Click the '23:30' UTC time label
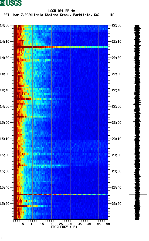 (x=117, y=171)
